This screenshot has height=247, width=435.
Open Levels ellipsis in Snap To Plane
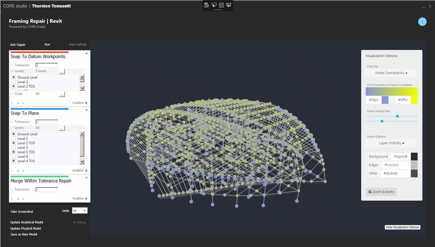coord(62,128)
